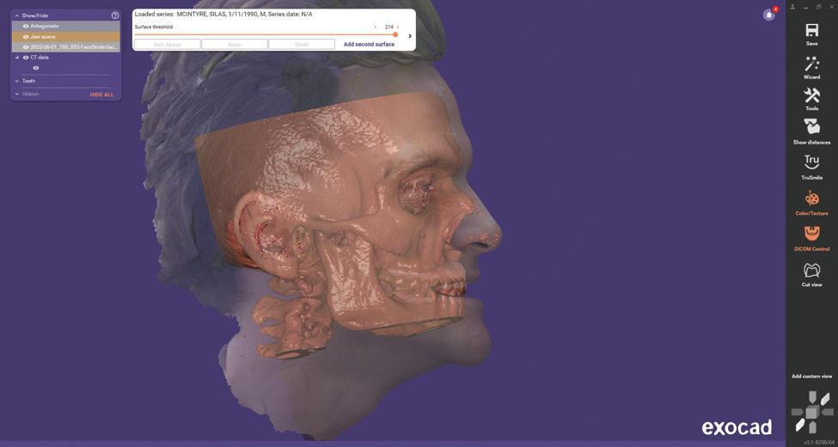Choose the Bone preset

235,45
